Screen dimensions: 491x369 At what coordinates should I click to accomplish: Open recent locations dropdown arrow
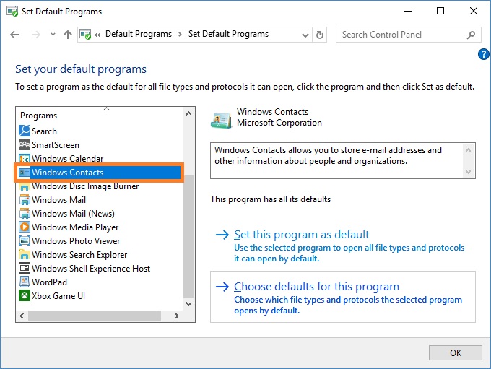(53, 35)
